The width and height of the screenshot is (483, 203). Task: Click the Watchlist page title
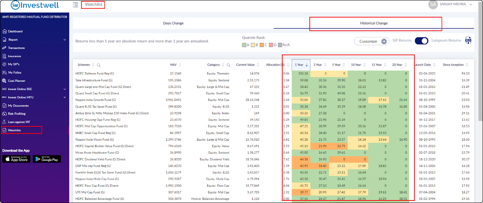pos(94,5)
